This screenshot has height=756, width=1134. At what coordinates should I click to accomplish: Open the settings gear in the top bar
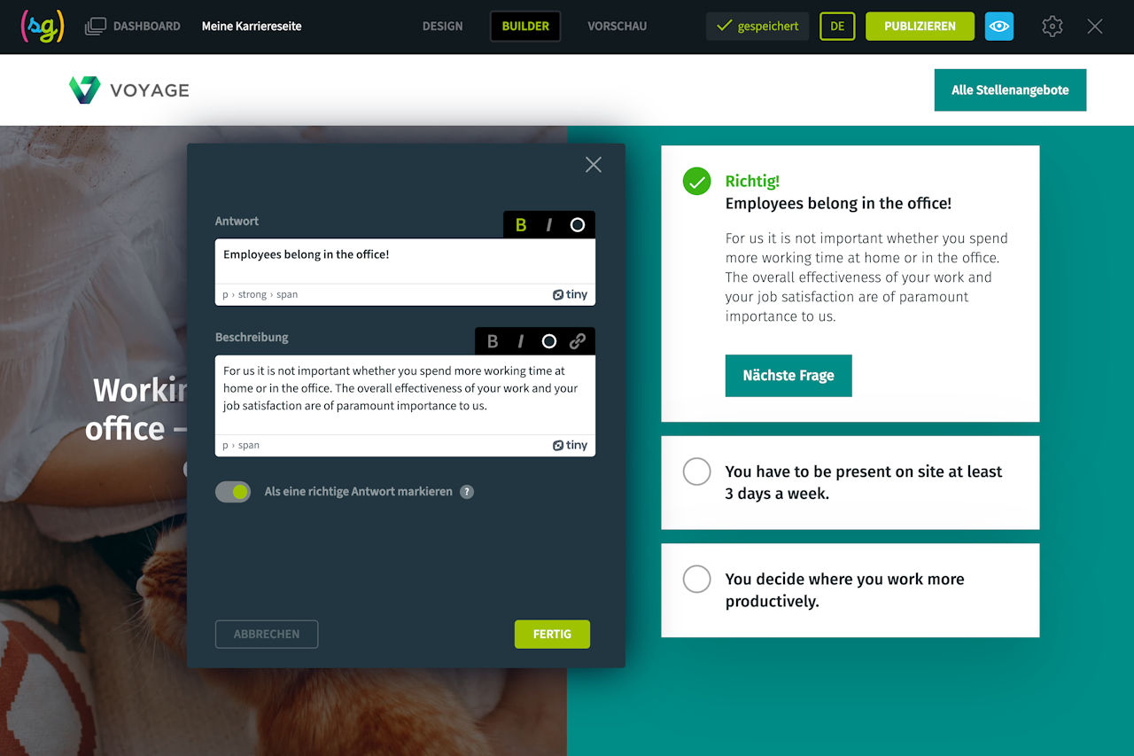pos(1052,27)
